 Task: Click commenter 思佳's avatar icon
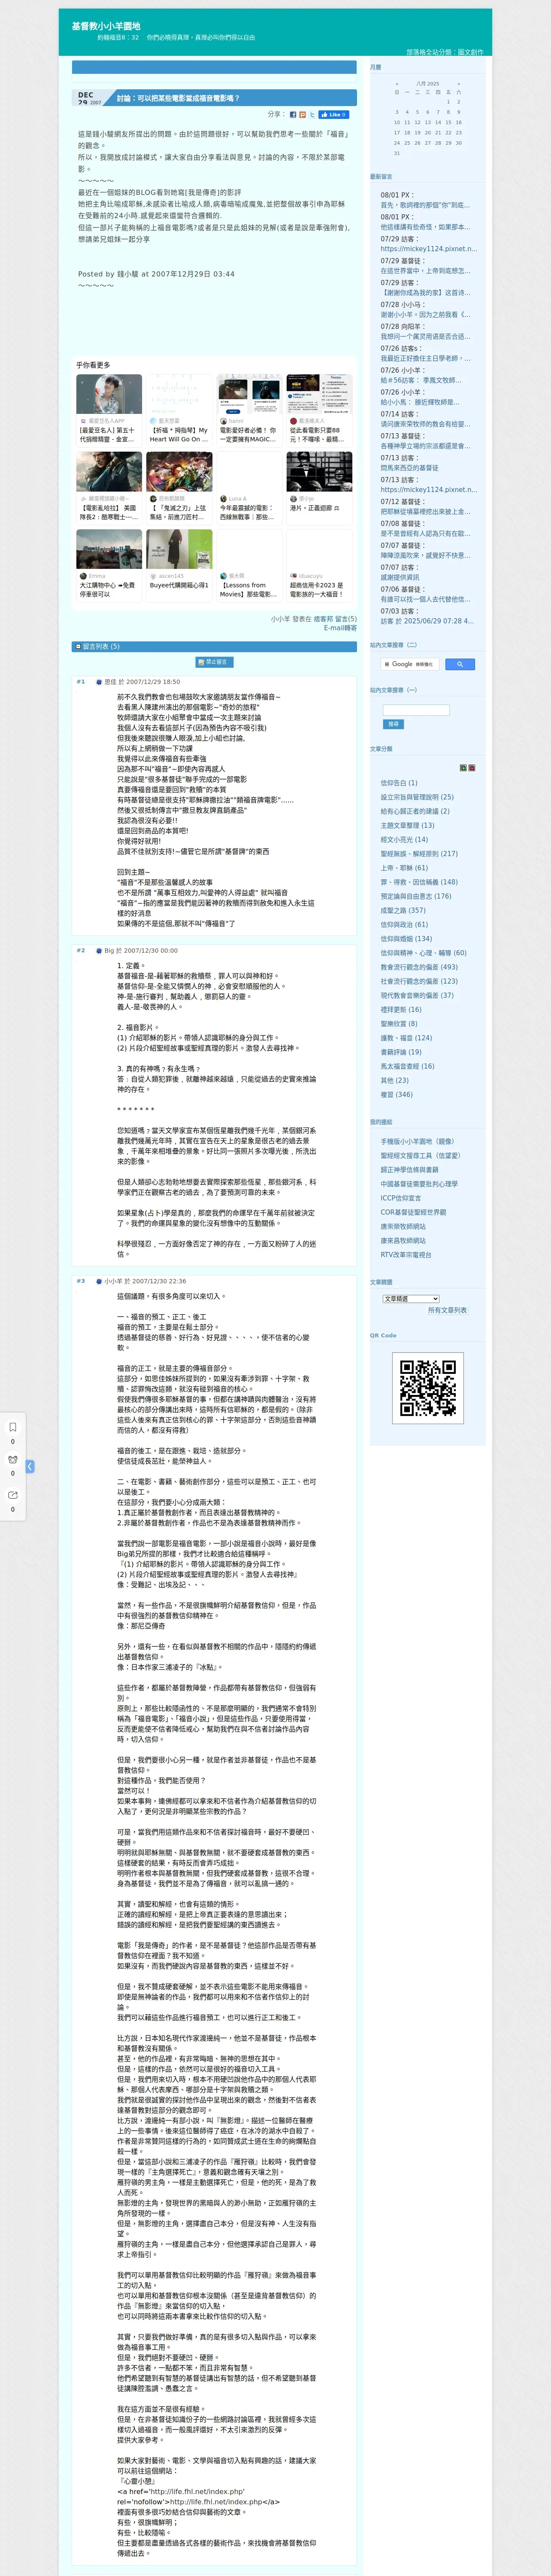coord(99,682)
